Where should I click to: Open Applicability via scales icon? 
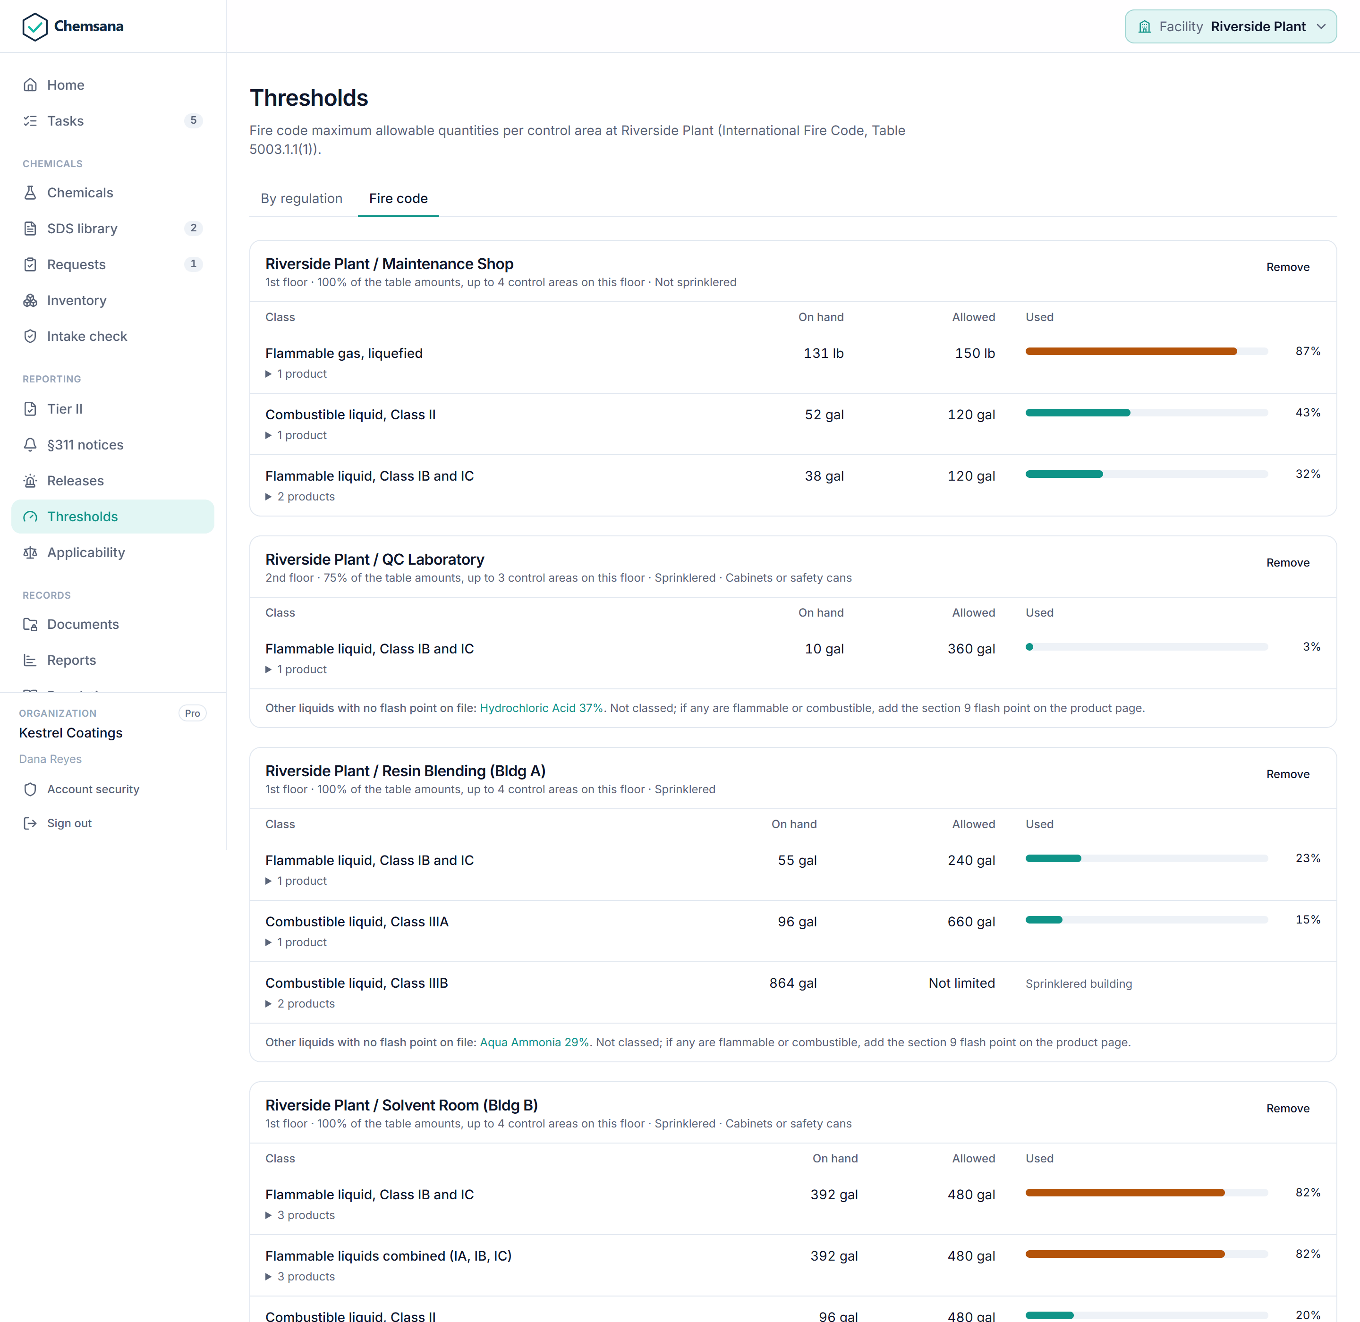30,553
